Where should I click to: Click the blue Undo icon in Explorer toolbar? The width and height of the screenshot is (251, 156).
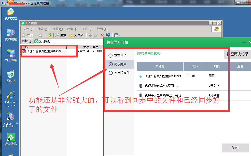[108, 35]
